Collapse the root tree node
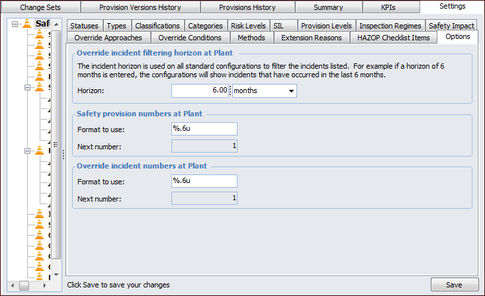Screen dimensions: 485x296 pos(15,24)
